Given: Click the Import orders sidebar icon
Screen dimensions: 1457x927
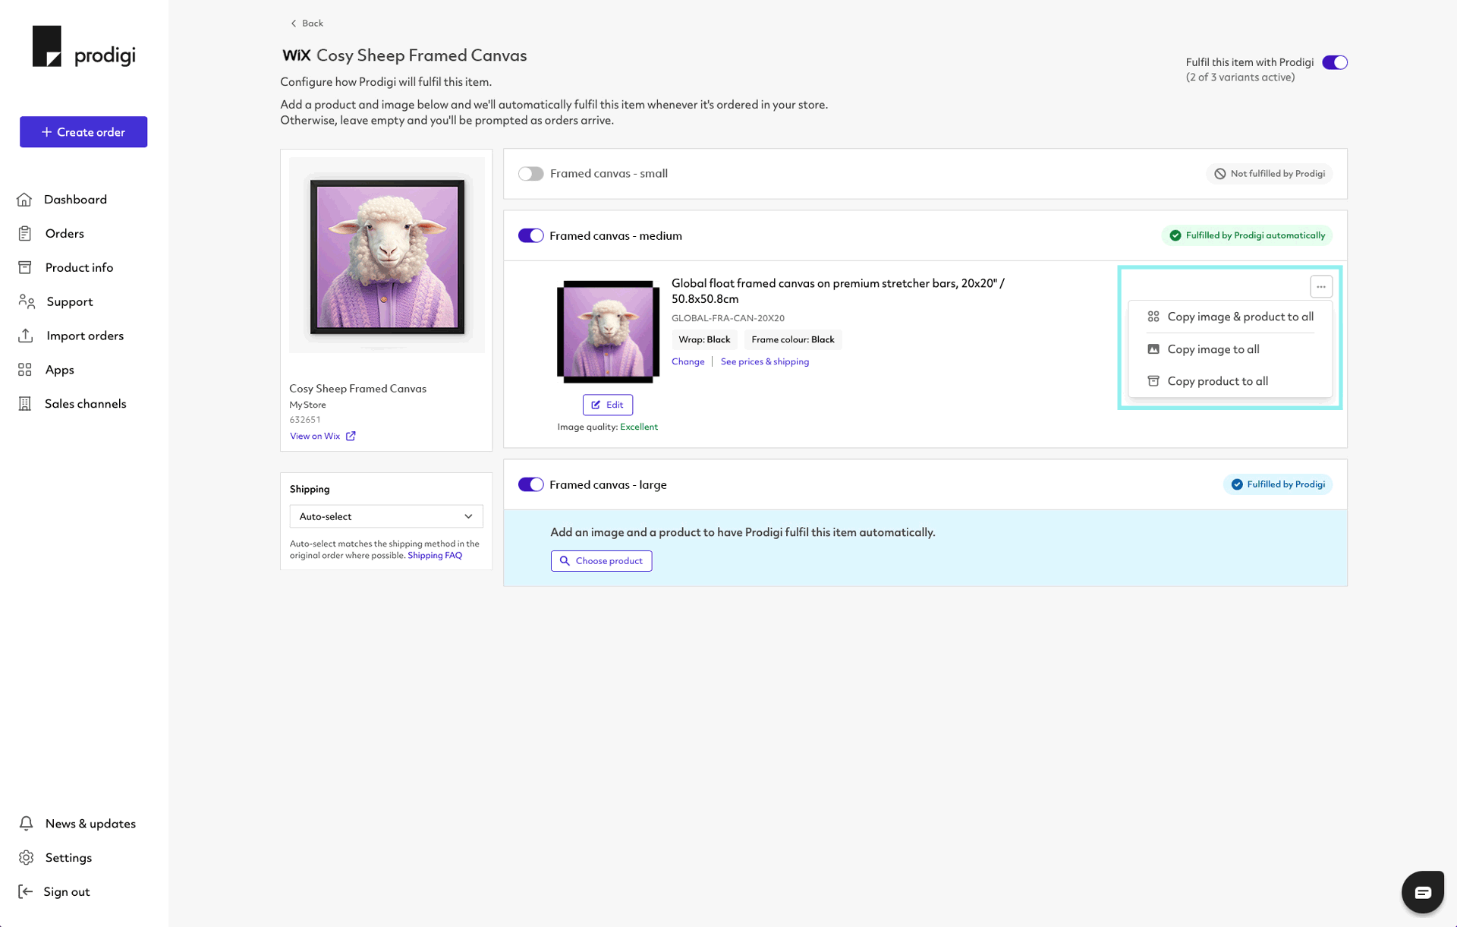Looking at the screenshot, I should [x=27, y=335].
